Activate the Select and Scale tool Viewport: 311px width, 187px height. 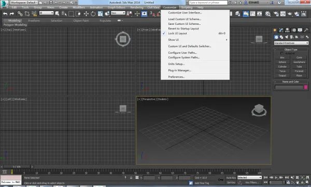point(101,13)
